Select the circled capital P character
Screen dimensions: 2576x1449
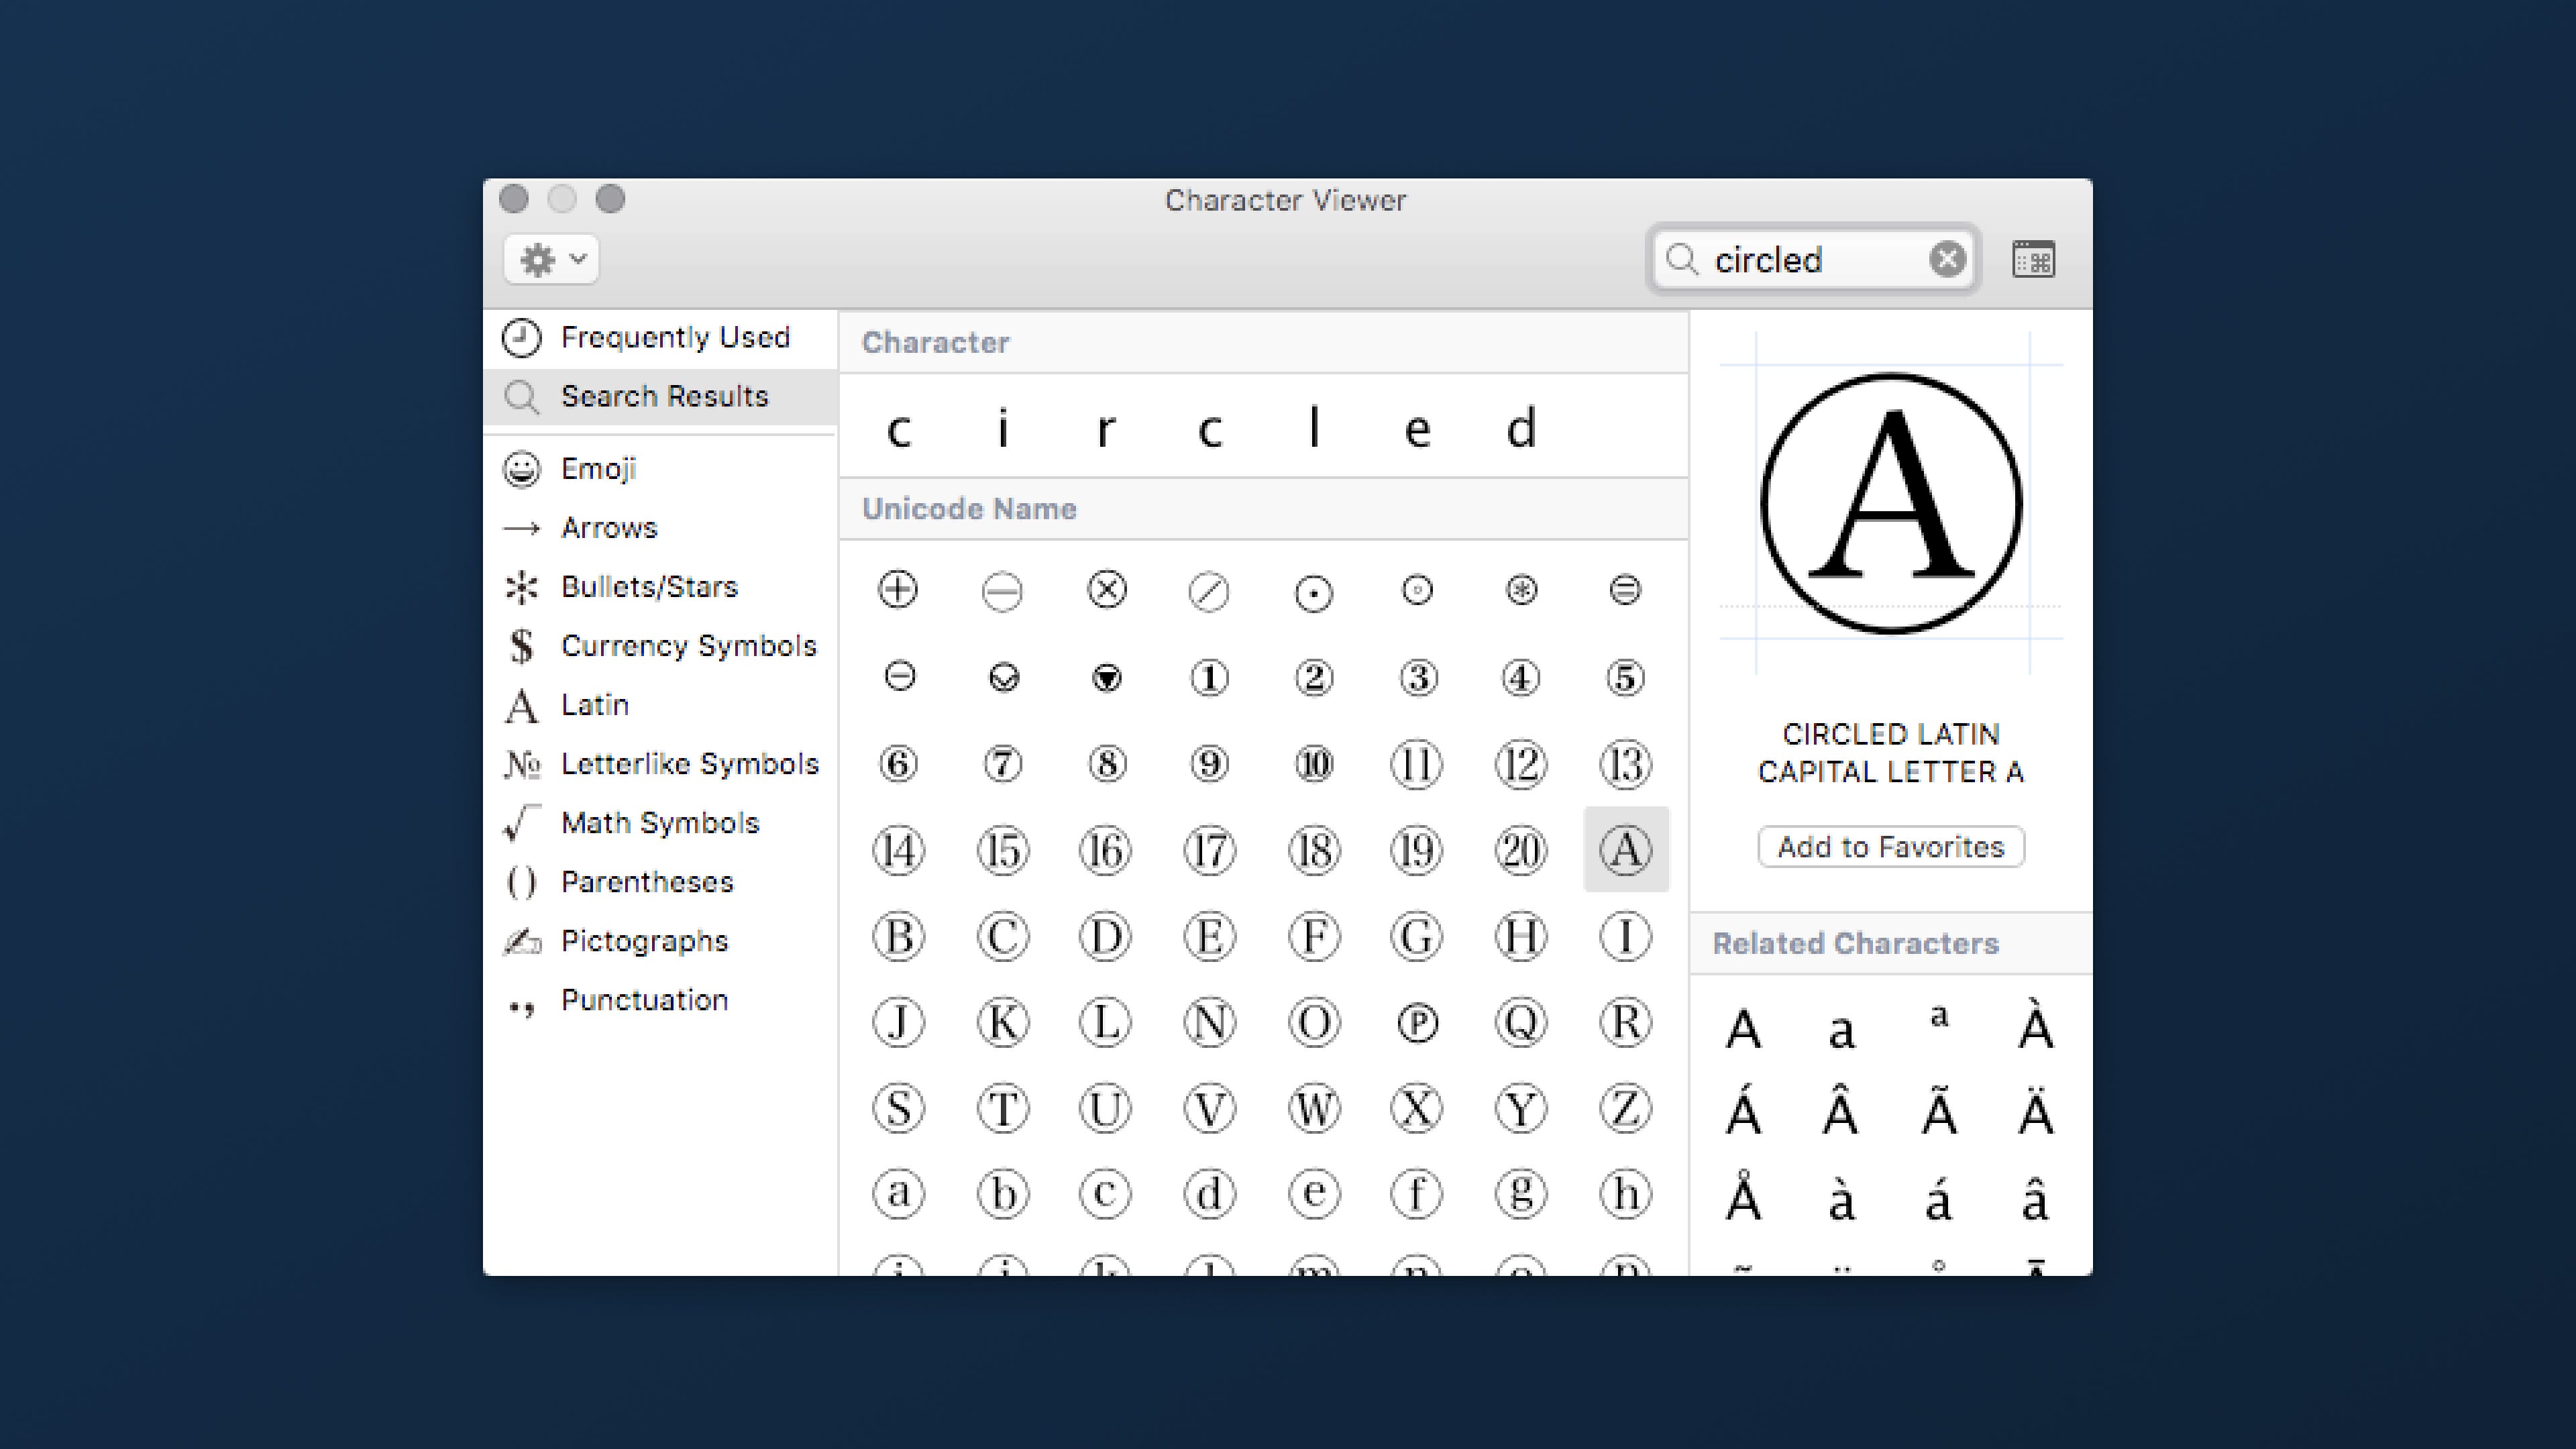click(x=1417, y=1023)
